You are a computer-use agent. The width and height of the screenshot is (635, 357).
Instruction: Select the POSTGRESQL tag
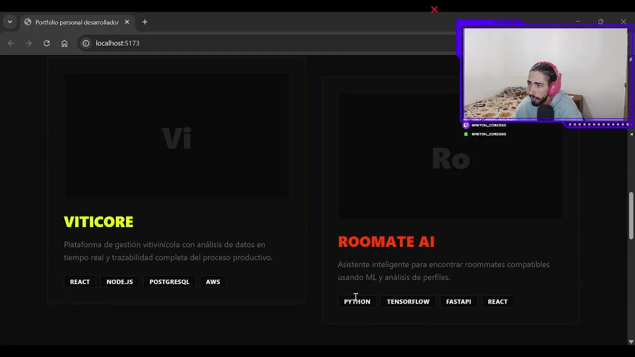pyautogui.click(x=169, y=282)
